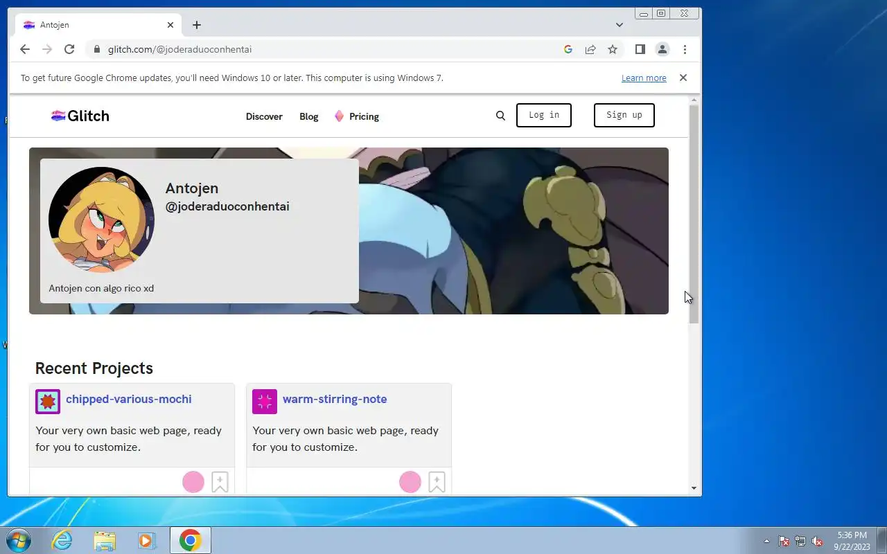Click the taskbar clock showing 5:36 PM
The width and height of the screenshot is (887, 554).
coord(852,541)
